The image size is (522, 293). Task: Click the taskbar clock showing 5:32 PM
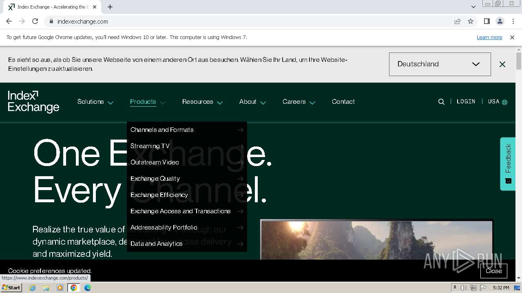point(501,288)
